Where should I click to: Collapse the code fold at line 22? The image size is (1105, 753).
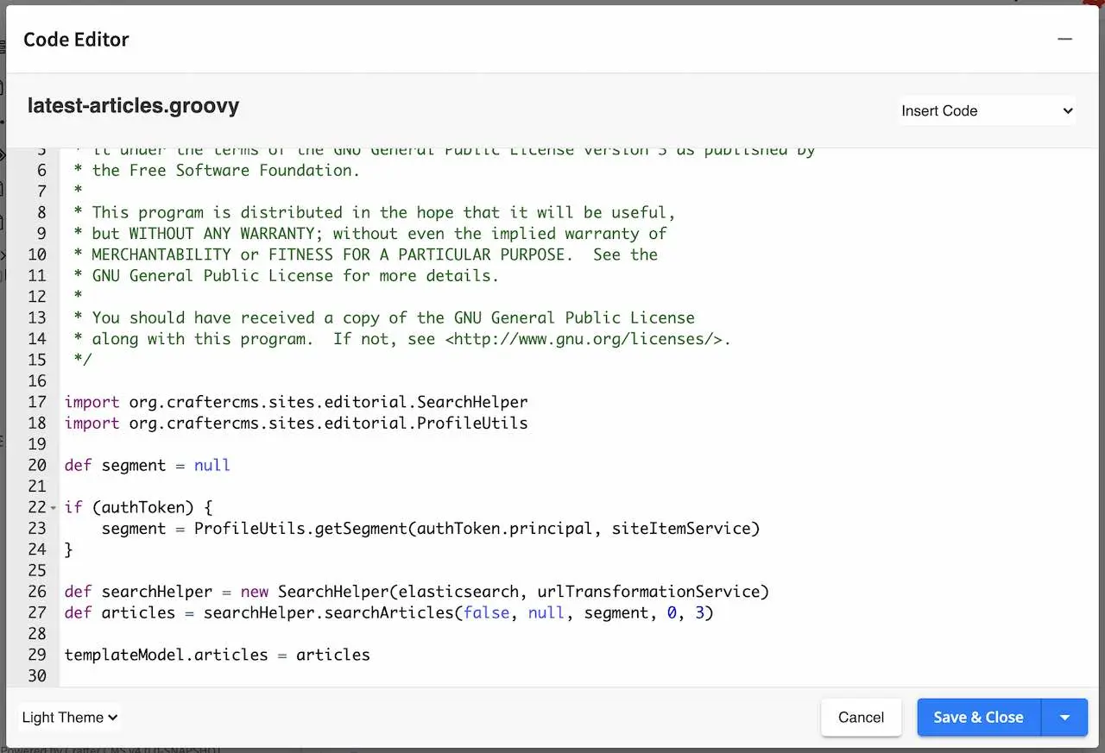tap(54, 508)
